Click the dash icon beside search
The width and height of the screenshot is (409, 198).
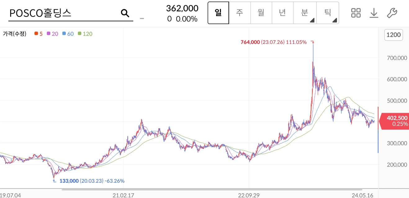click(142, 18)
